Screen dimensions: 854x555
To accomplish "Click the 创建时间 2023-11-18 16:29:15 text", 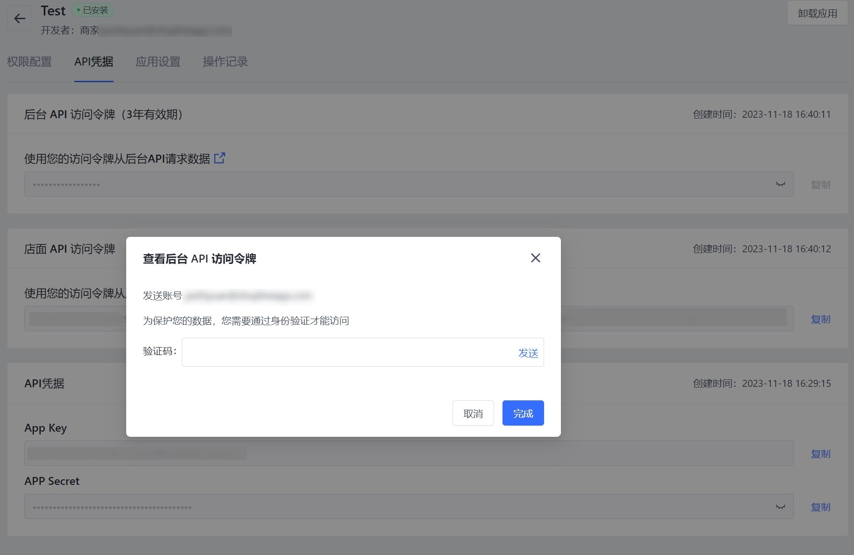I will 761,384.
